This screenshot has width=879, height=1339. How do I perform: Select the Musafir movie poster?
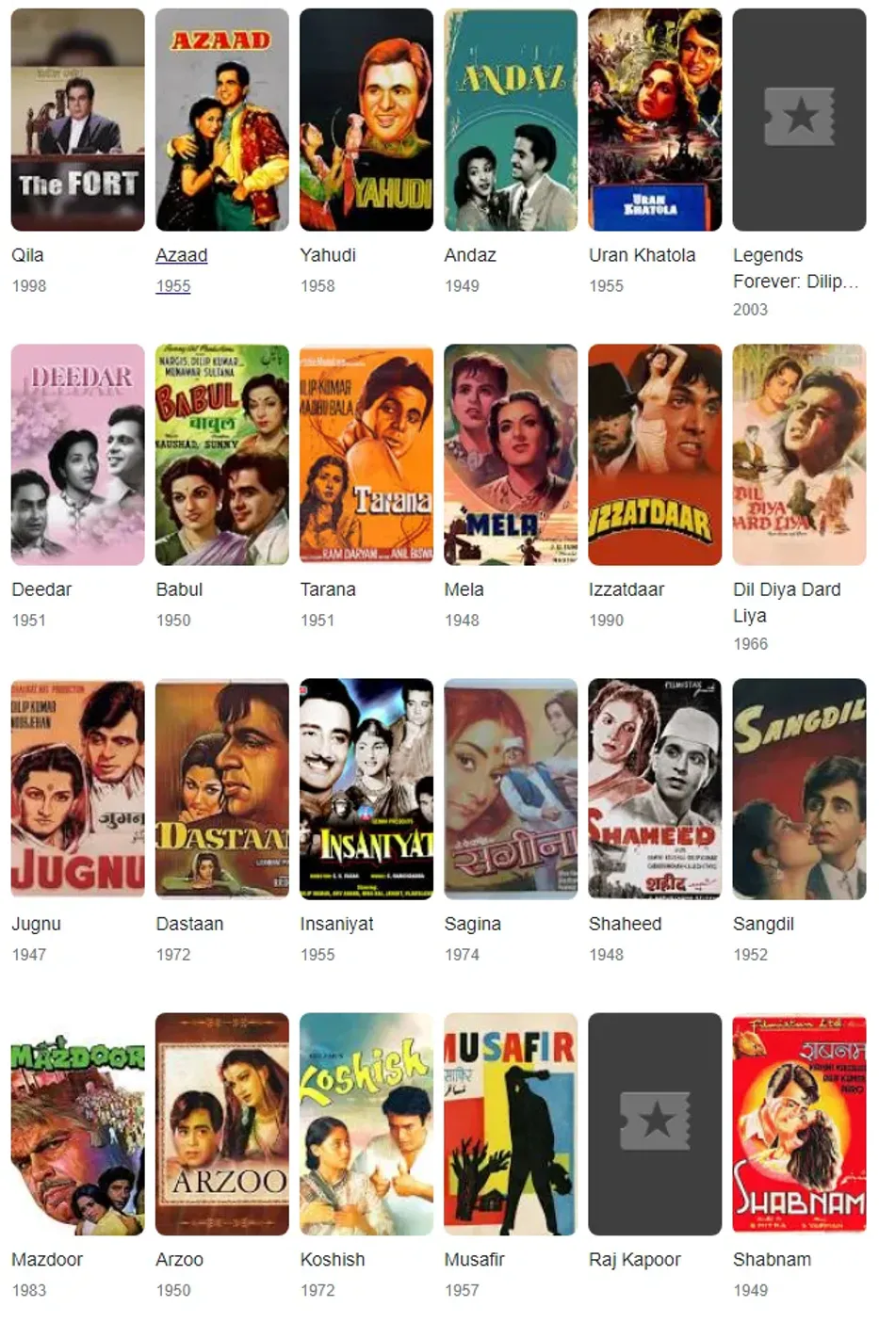coord(511,1124)
